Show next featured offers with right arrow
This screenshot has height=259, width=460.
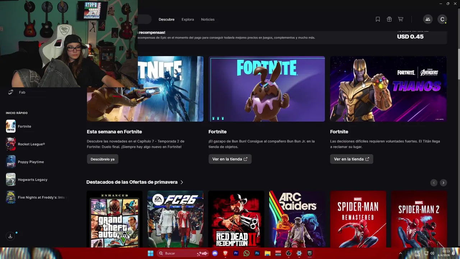443,183
